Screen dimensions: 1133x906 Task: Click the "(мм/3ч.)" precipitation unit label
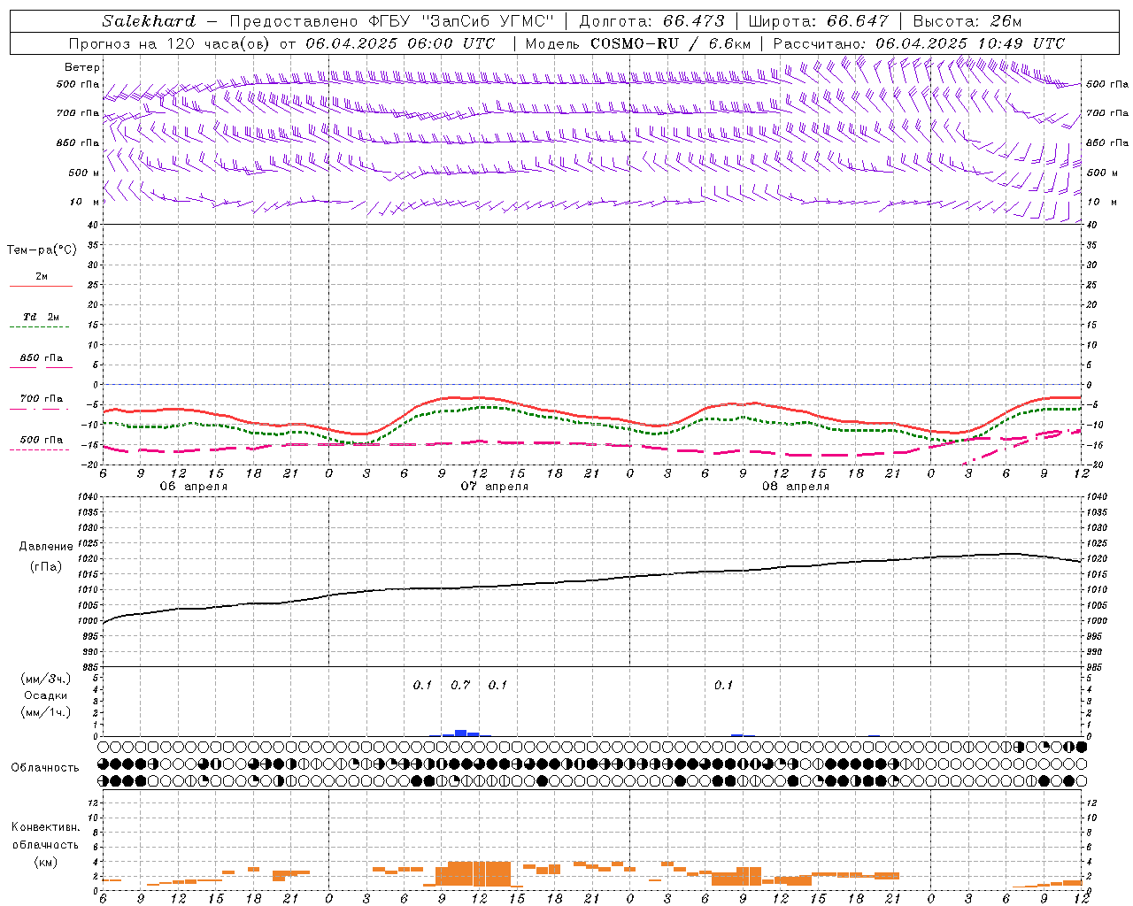tap(46, 679)
